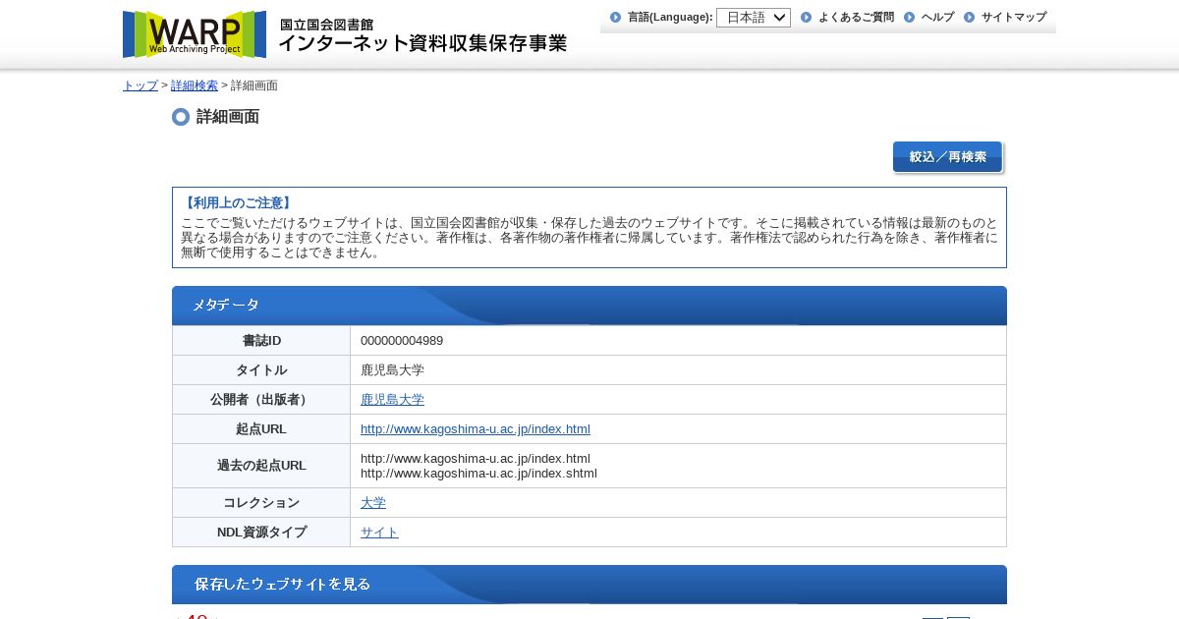Select the past URL ending index.html
The image size is (1179, 619).
[476, 459]
